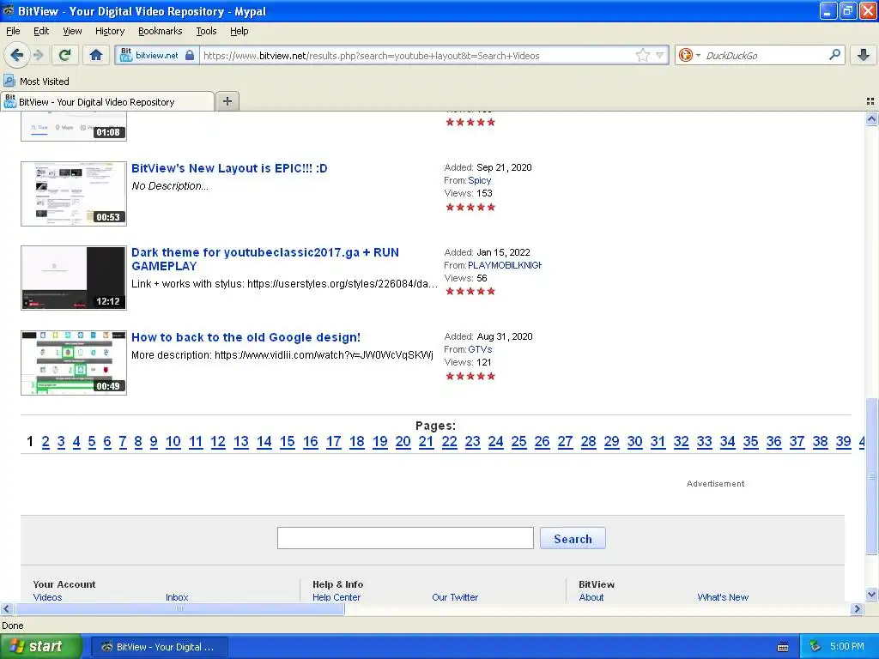Click the 00:49 video thumbnail
The height and width of the screenshot is (659, 879).
pos(74,363)
